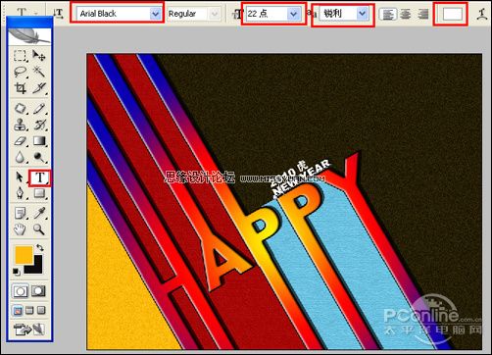Viewport: 492px width, 355px height.
Task: Right-align the text
Action: pos(423,14)
